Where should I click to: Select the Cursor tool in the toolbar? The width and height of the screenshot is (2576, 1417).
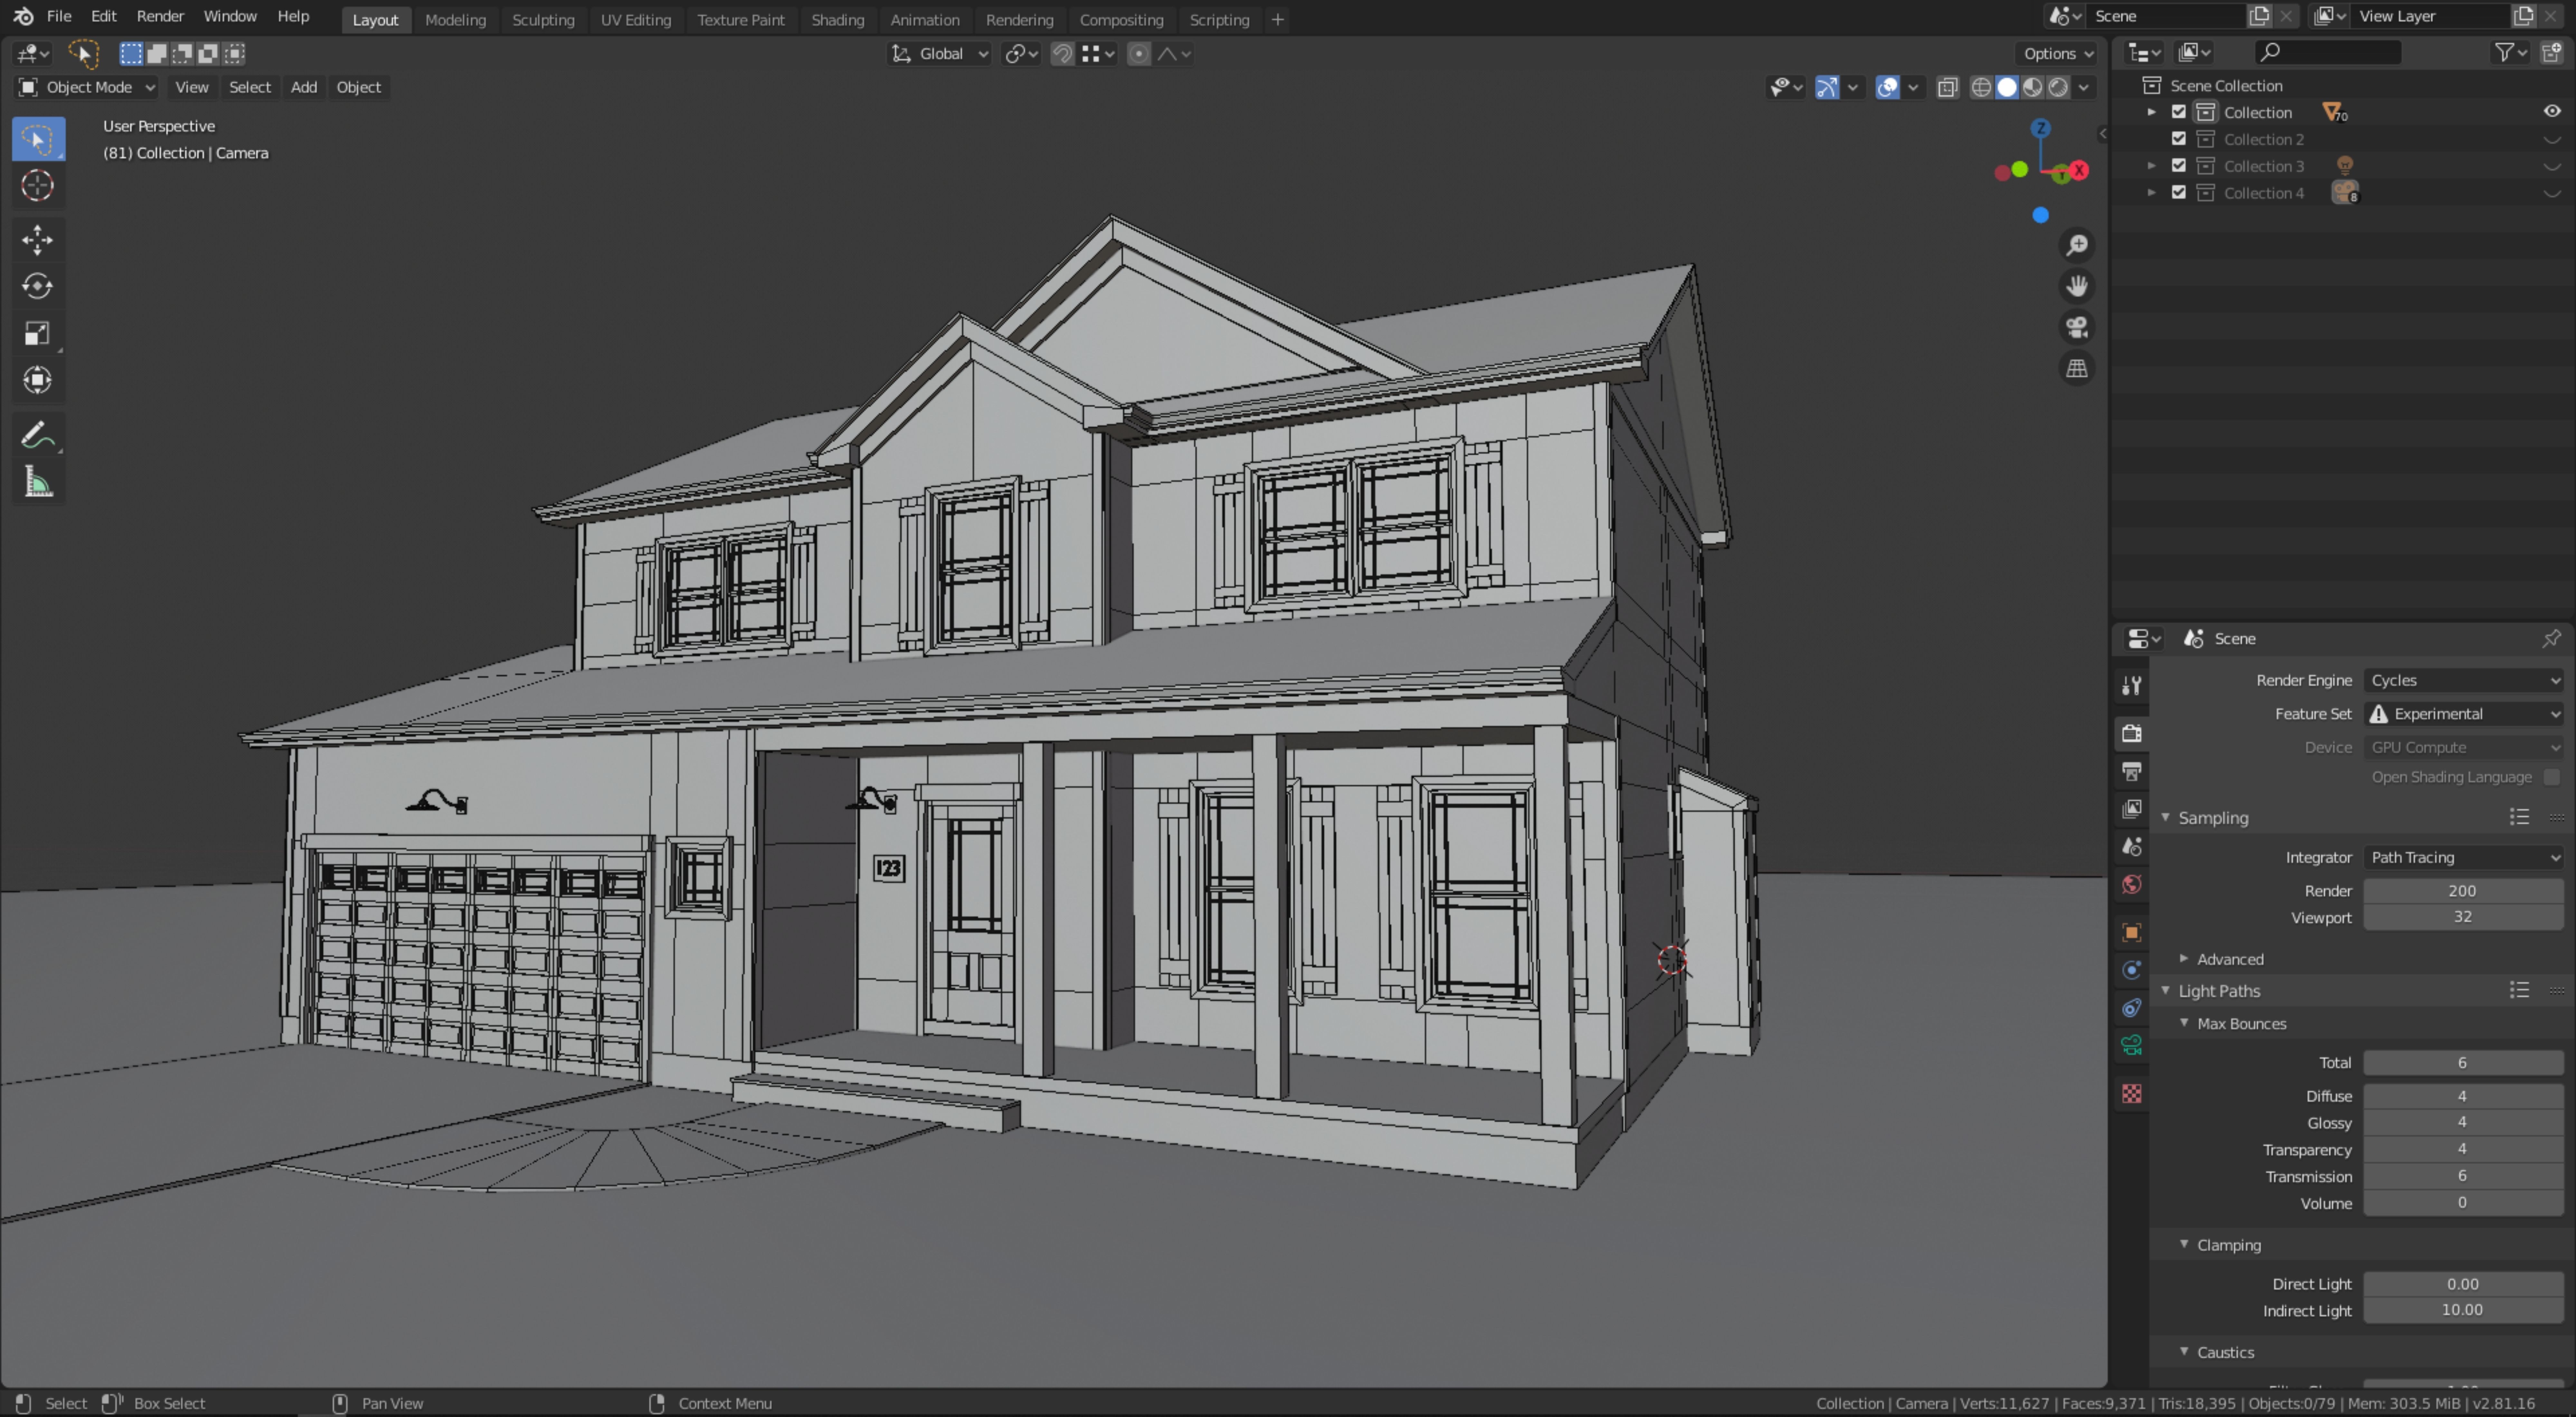pyautogui.click(x=38, y=186)
